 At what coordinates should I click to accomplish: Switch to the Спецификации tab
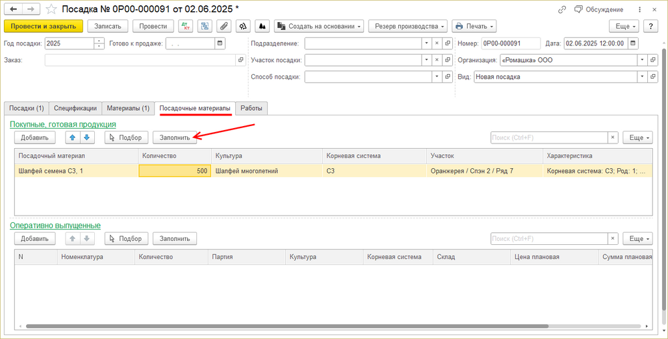pos(75,108)
